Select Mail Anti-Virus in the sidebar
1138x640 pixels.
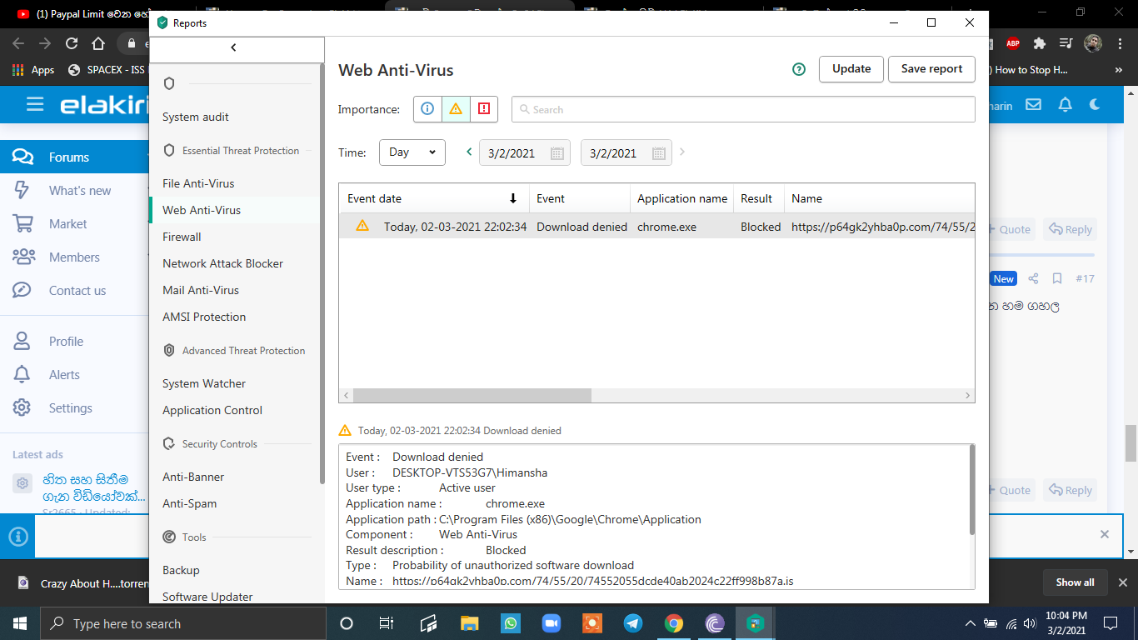click(x=201, y=290)
